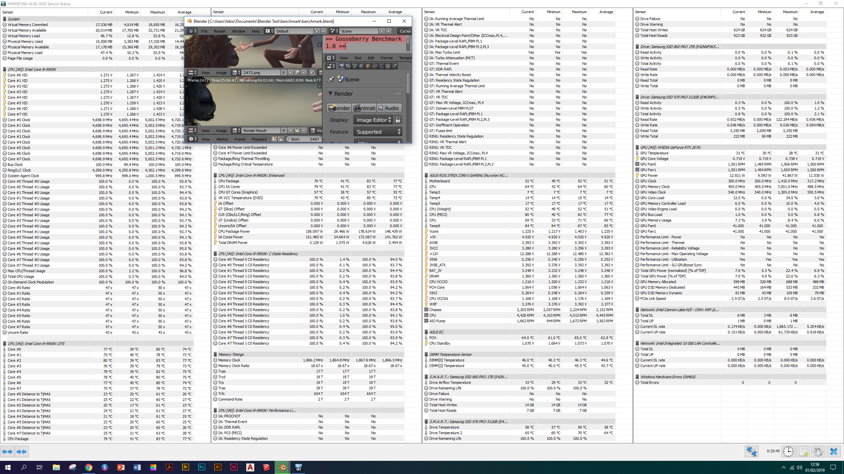Viewport: 844px width, 474px height.
Task: Click HWiNFO remote network monitors icon
Action: point(751,451)
